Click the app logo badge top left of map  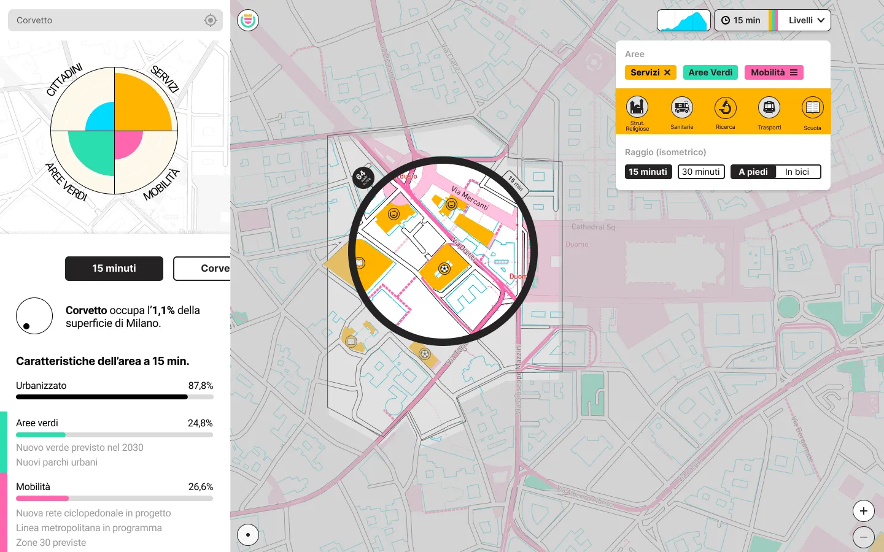tap(248, 20)
